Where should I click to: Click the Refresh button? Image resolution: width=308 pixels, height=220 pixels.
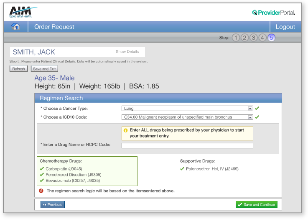pyautogui.click(x=18, y=69)
